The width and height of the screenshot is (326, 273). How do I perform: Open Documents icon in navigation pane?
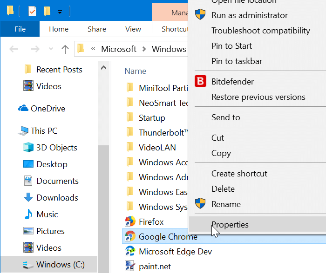pyautogui.click(x=28, y=181)
